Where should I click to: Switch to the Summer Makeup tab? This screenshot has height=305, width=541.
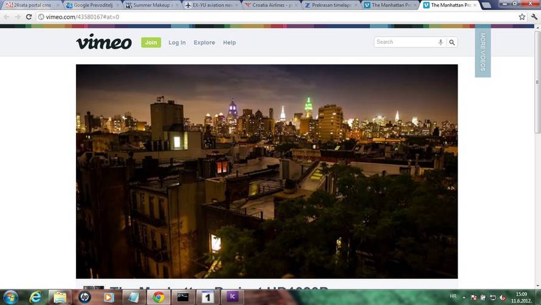point(152,5)
